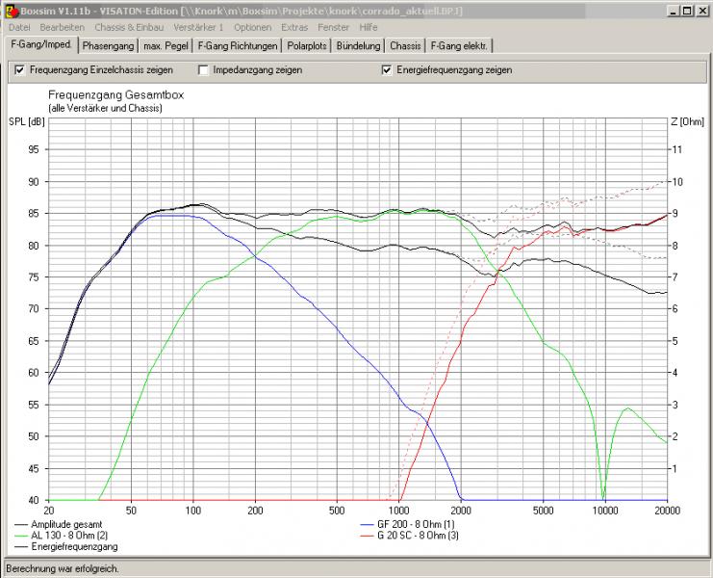Disable Energiefrequenzgang zeigen checkbox
The width and height of the screenshot is (713, 578).
point(387,70)
